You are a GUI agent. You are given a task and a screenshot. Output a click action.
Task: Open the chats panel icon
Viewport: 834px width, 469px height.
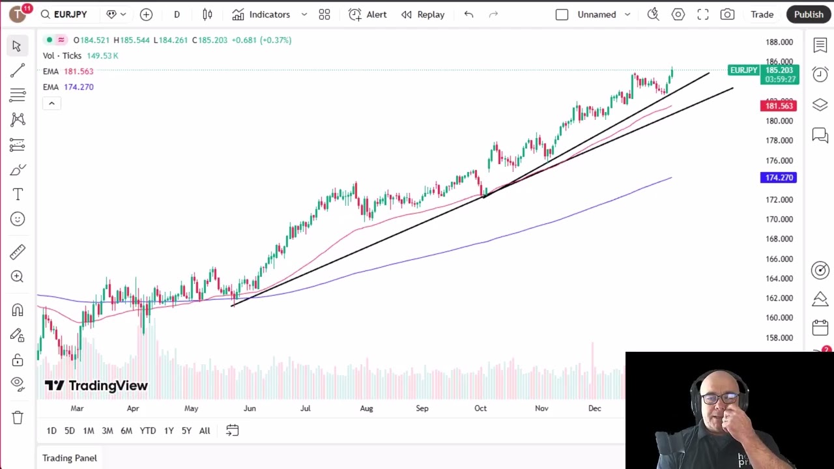point(820,135)
